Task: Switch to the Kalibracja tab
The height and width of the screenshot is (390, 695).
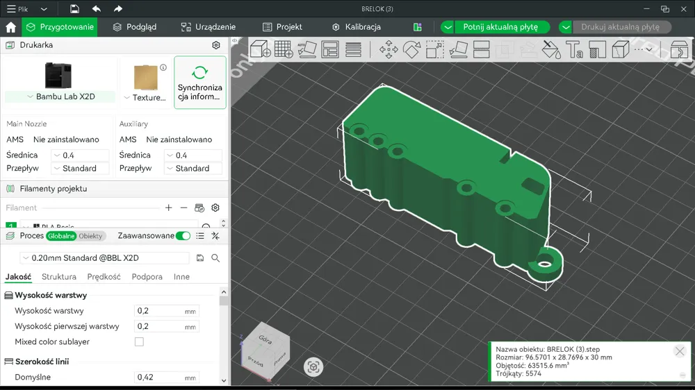Action: tap(357, 27)
